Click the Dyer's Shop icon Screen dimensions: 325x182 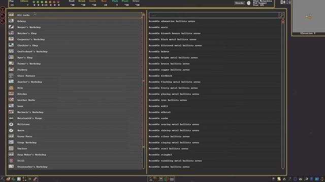(x=11, y=57)
